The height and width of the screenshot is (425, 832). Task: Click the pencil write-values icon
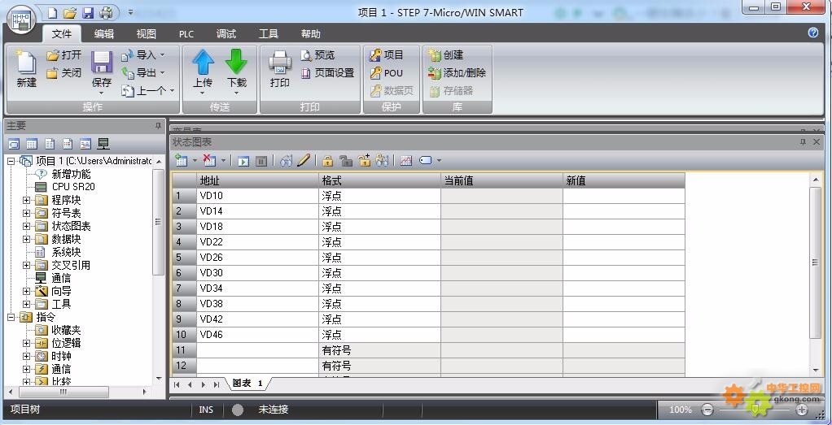pos(304,160)
